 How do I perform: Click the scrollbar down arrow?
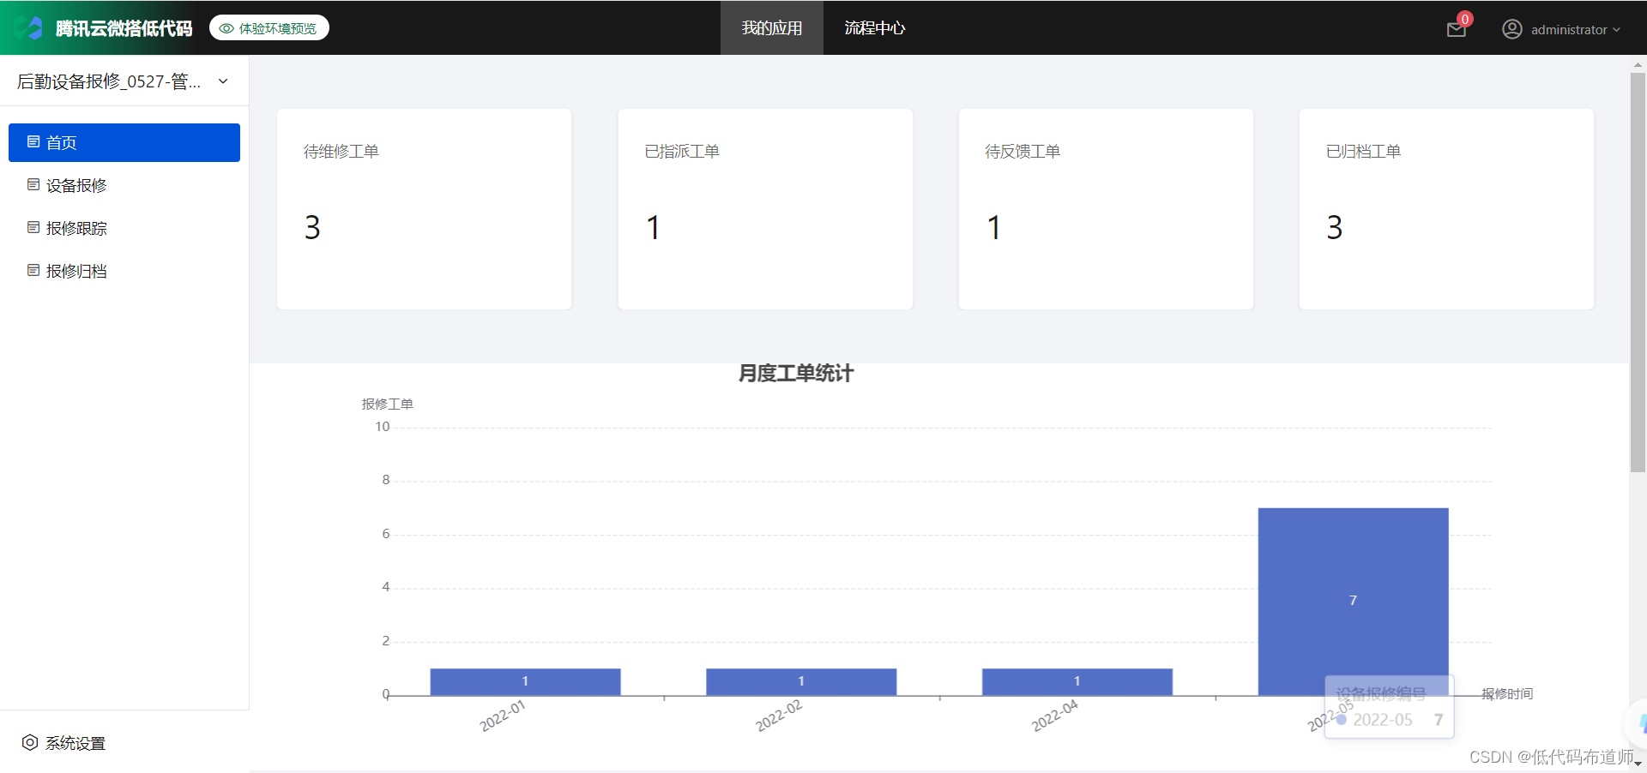point(1638,764)
